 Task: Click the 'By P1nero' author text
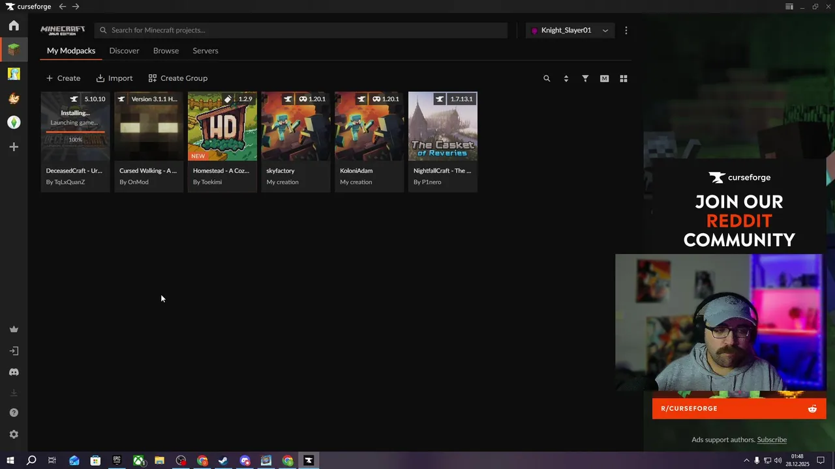click(427, 182)
